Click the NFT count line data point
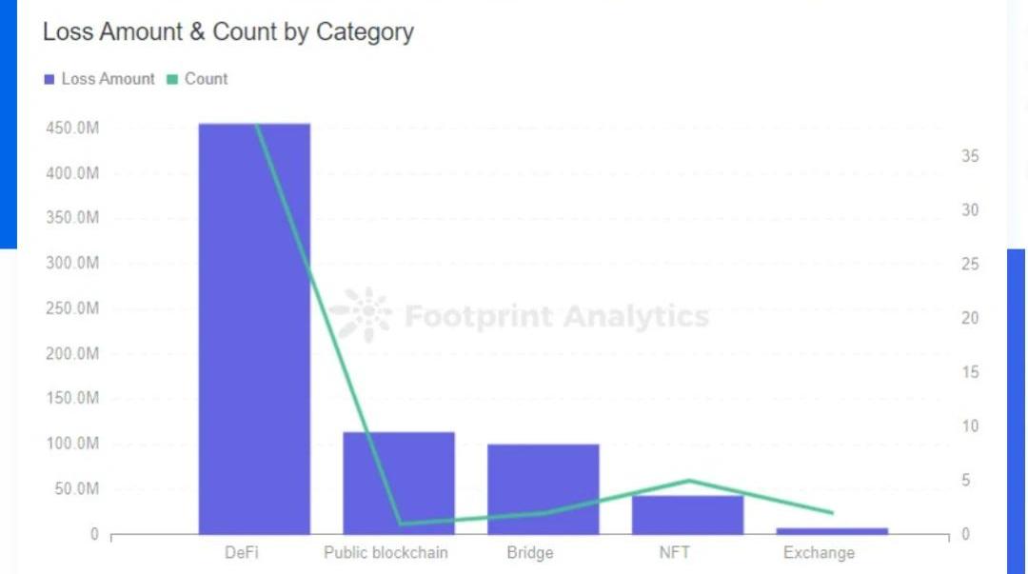The height and width of the screenshot is (574, 1028). click(x=688, y=481)
